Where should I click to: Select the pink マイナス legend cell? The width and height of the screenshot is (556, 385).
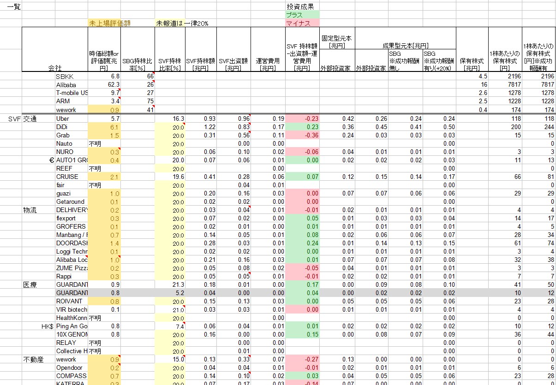coord(302,23)
